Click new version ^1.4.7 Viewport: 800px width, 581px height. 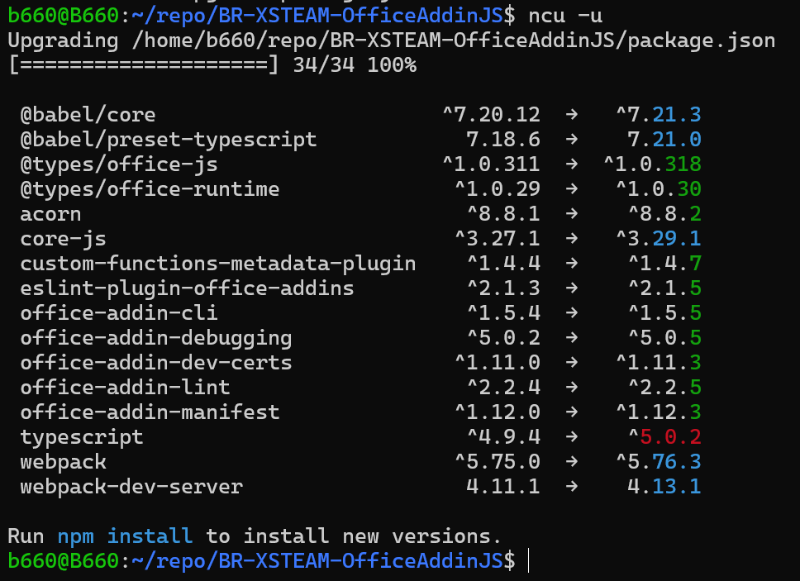coord(664,264)
